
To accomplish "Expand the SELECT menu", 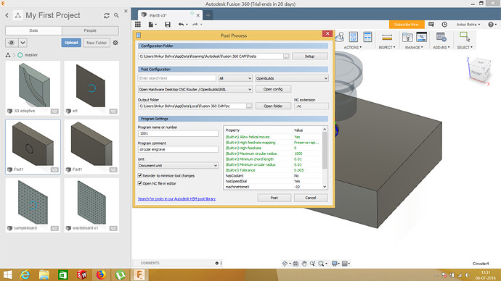I will point(465,47).
